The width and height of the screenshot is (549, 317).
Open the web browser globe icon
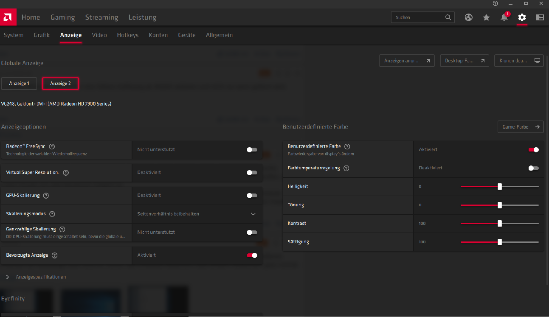pos(469,17)
